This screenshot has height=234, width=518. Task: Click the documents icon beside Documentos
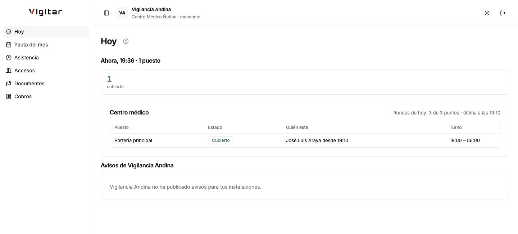tap(9, 84)
